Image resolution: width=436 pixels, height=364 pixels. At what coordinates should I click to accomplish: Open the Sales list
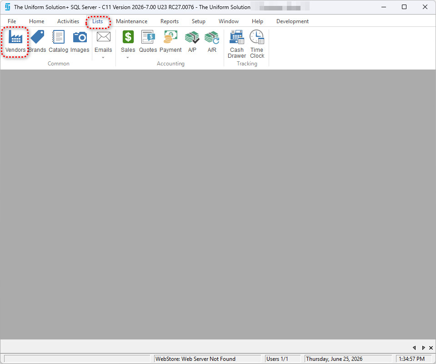click(128, 42)
